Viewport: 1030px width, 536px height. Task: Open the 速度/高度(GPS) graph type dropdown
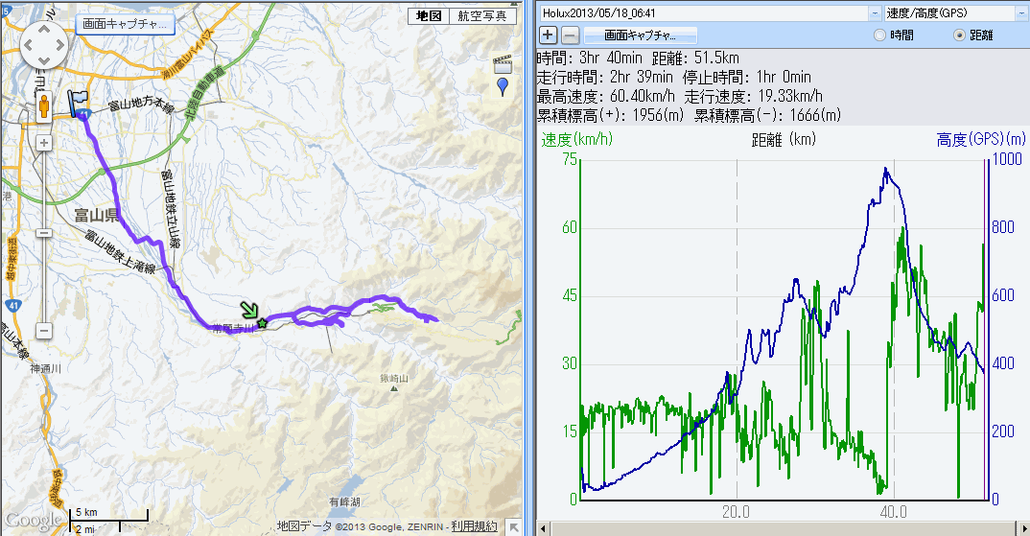(1021, 13)
